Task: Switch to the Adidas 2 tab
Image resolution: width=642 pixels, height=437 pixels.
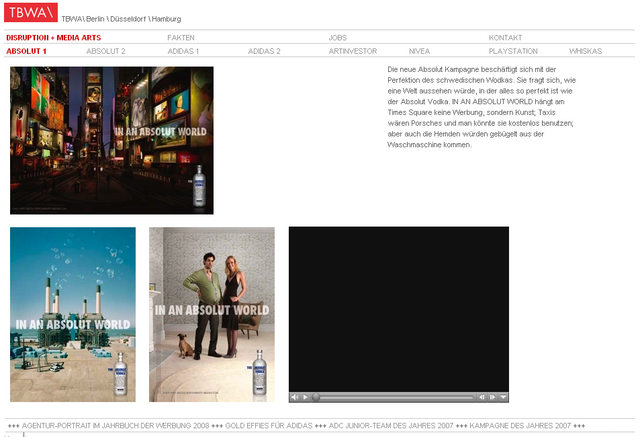Action: point(264,51)
